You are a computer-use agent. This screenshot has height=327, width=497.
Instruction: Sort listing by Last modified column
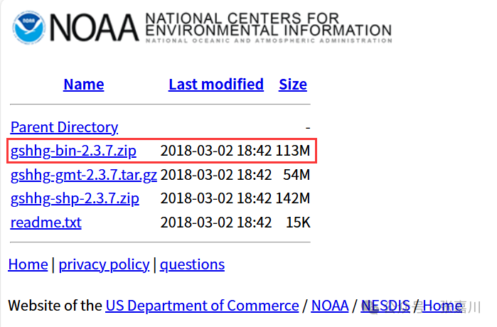click(215, 85)
